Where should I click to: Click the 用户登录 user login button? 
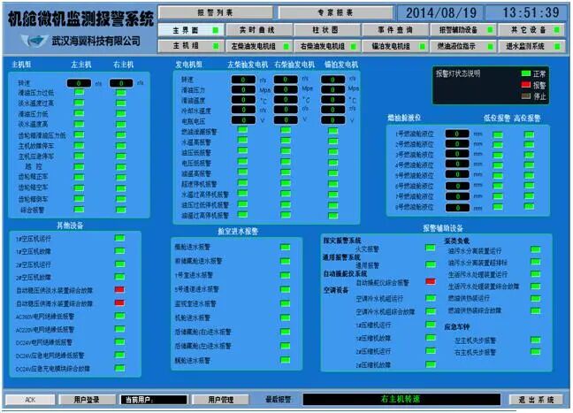point(87,400)
